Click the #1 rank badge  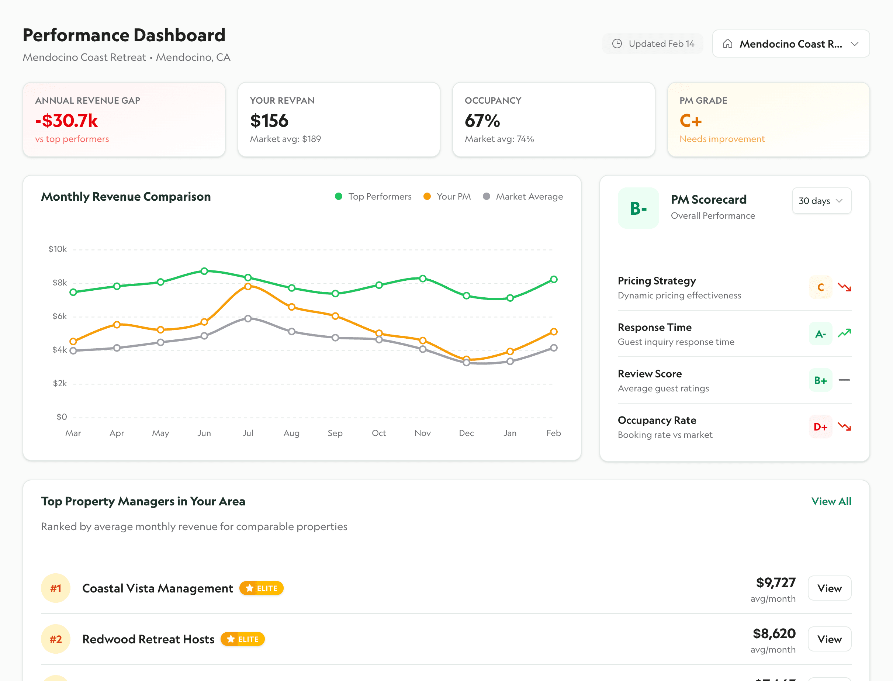pos(56,588)
